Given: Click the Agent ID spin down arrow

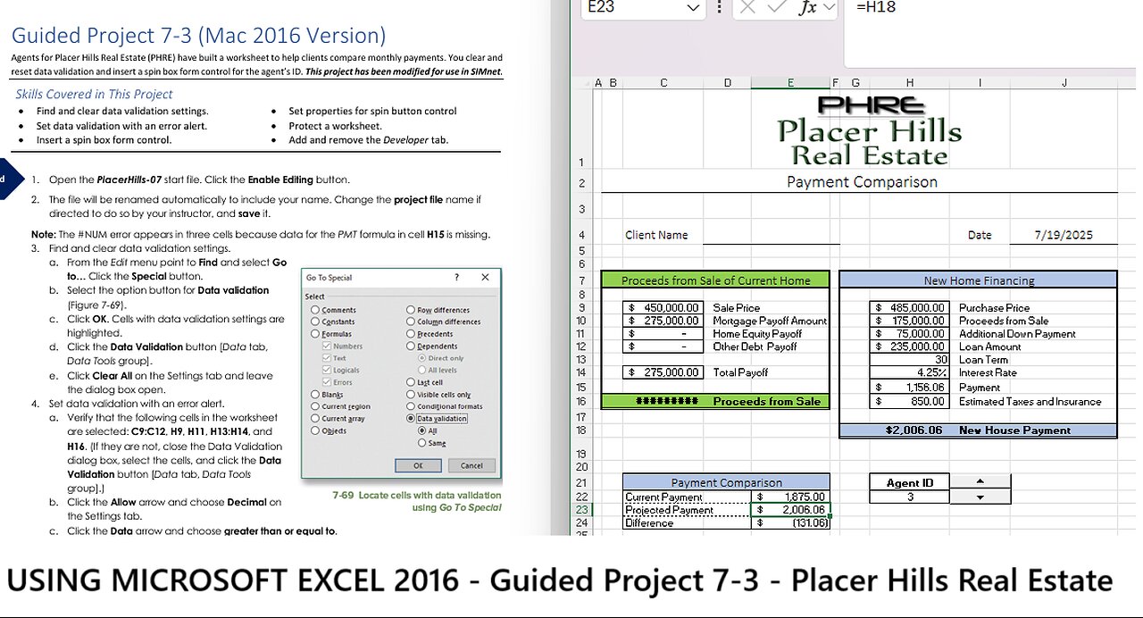Looking at the screenshot, I should pyautogui.click(x=980, y=497).
